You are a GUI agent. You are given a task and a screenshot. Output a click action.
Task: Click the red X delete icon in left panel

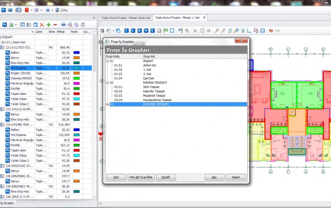42,24
